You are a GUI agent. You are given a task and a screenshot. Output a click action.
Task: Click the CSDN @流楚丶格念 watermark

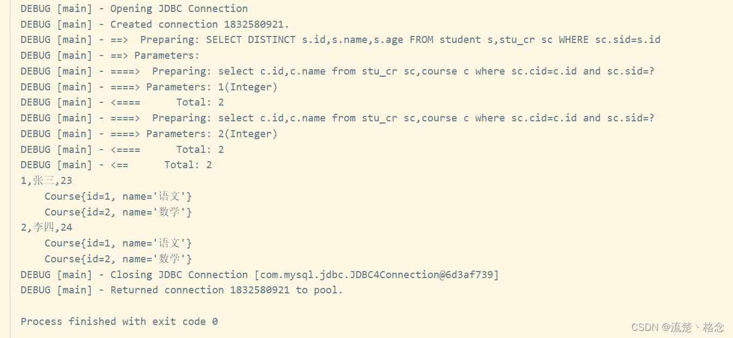point(678,327)
